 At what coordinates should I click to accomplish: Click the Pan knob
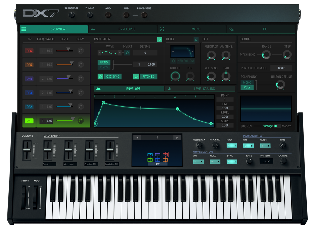pos(226,76)
